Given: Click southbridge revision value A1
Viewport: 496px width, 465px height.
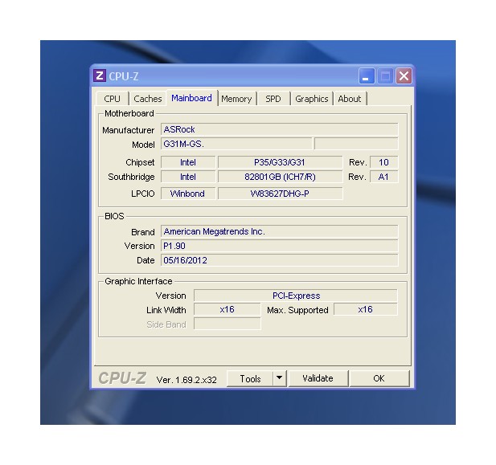Looking at the screenshot, I should pos(383,177).
